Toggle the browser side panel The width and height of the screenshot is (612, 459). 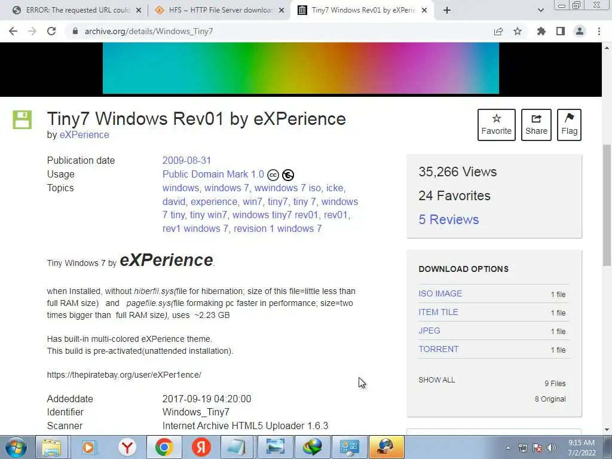[561, 31]
